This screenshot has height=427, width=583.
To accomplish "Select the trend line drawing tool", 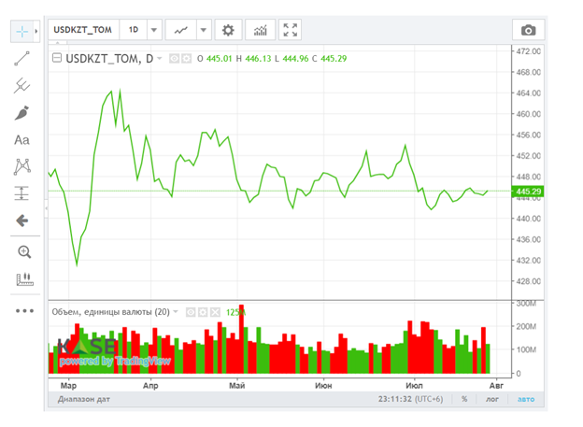I will click(21, 58).
